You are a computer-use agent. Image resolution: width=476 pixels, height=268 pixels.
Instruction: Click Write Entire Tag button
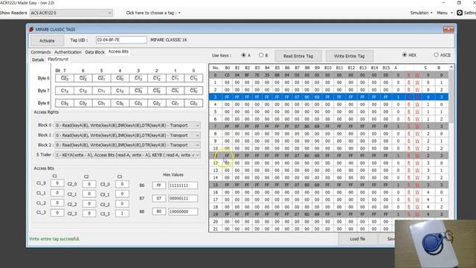pyautogui.click(x=349, y=56)
